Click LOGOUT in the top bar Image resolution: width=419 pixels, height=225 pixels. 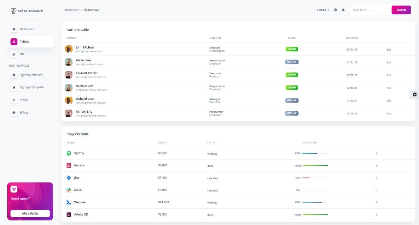(x=323, y=10)
